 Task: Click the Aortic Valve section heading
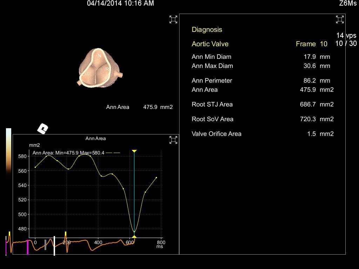(x=210, y=44)
